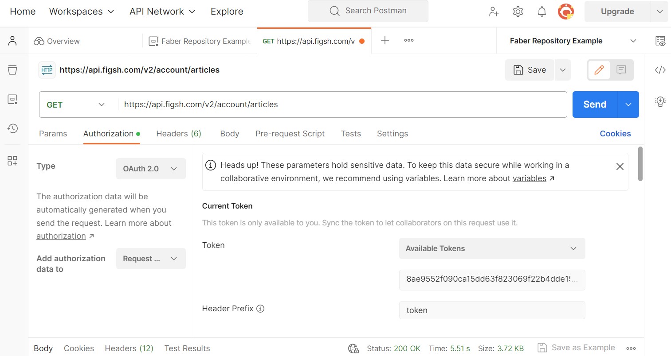Click the Save button
Image resolution: width=671 pixels, height=356 pixels.
pos(530,70)
